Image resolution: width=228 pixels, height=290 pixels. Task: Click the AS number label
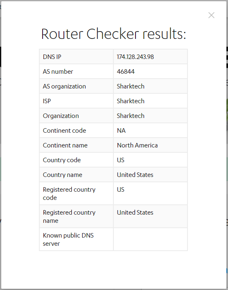point(58,72)
